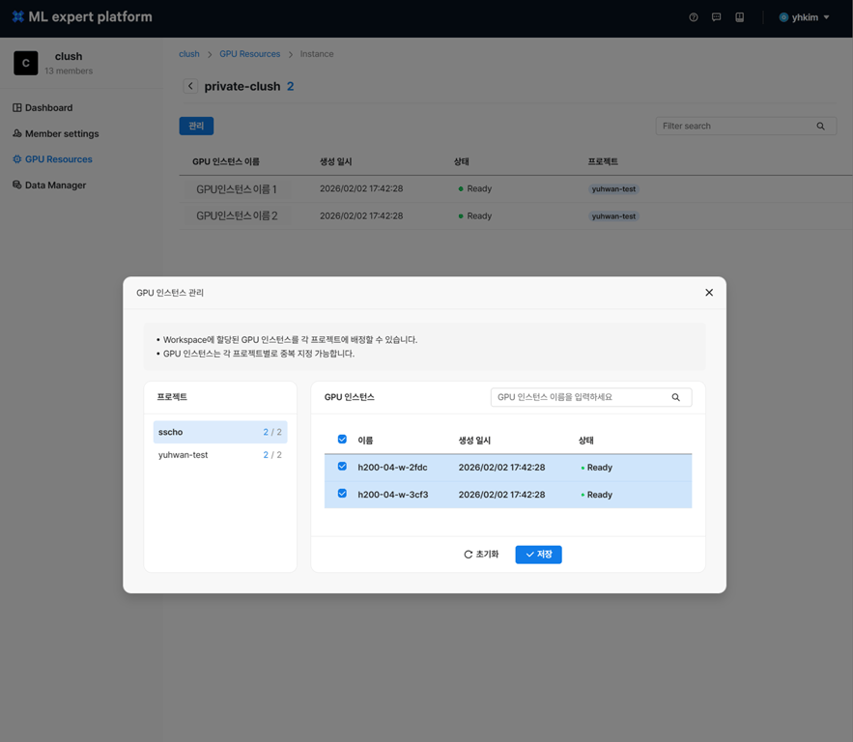853x742 pixels.
Task: Close the GPU 인스턴스 관리 dialog
Action: [709, 293]
